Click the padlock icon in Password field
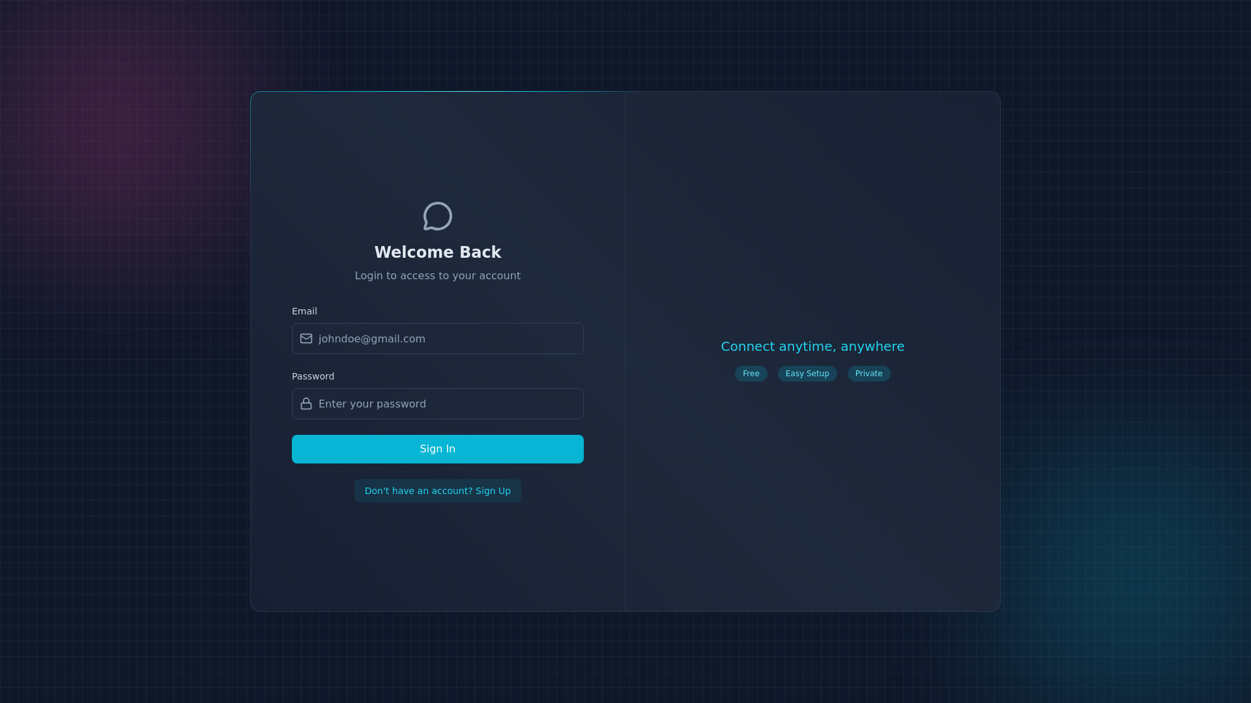 (x=306, y=404)
